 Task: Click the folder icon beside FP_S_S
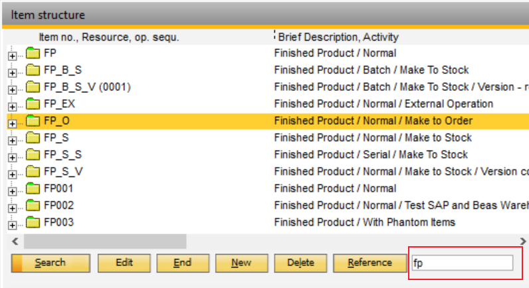(33, 155)
